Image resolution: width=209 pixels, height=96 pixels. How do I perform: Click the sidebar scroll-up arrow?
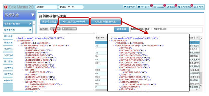[34, 24]
